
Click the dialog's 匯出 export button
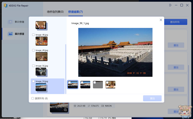click(152, 98)
